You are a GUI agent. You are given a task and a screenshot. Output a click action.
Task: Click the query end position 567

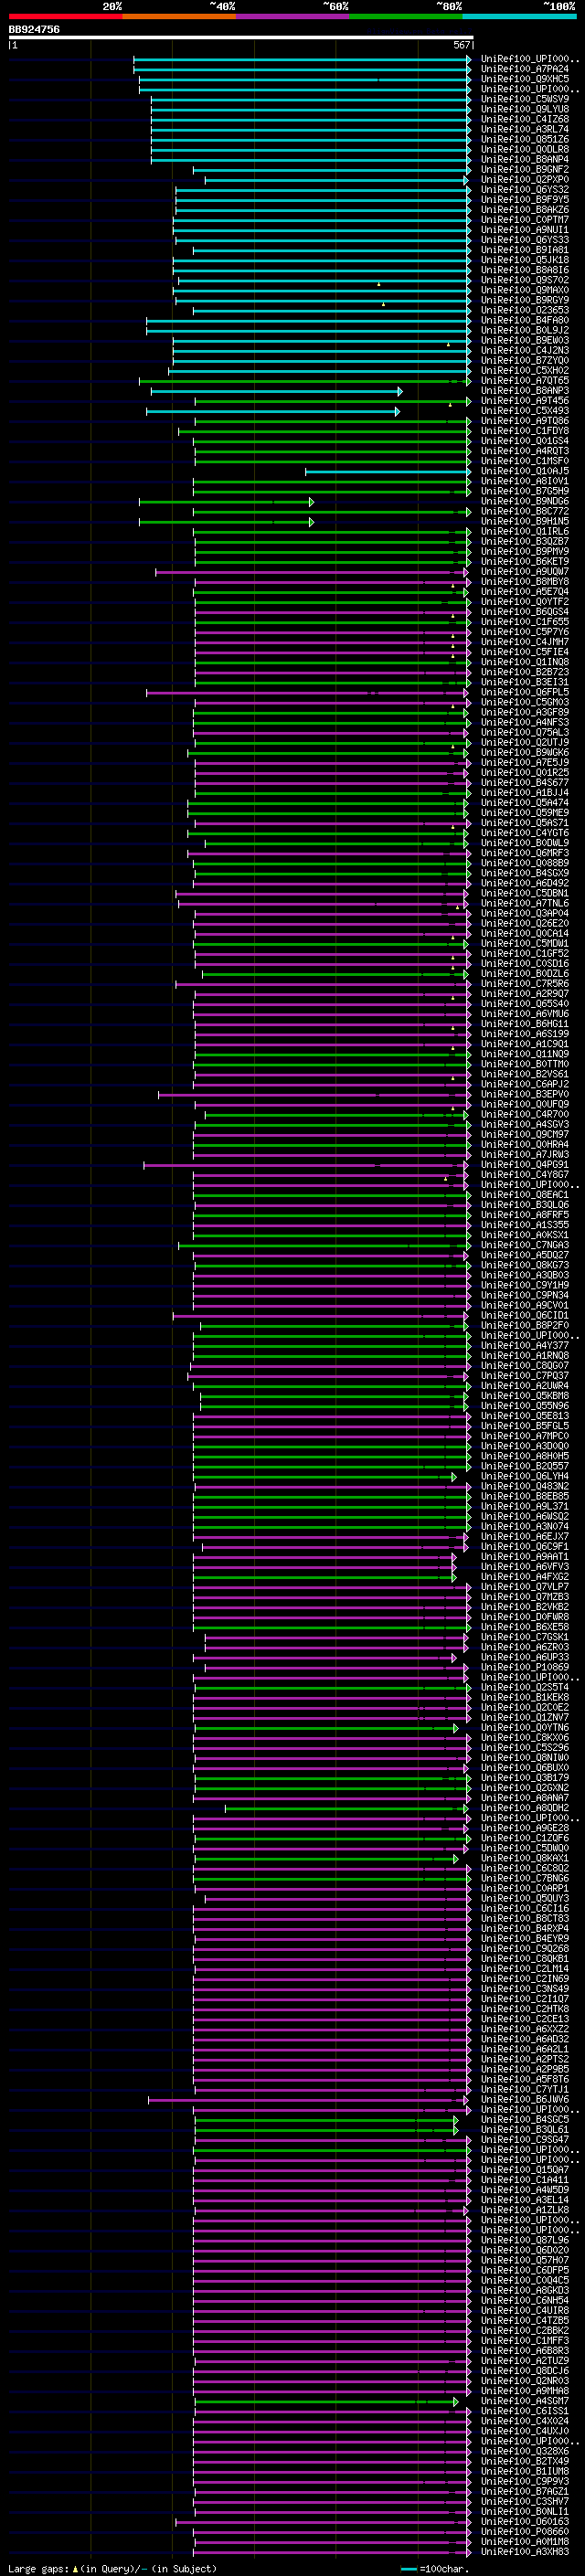(x=461, y=45)
